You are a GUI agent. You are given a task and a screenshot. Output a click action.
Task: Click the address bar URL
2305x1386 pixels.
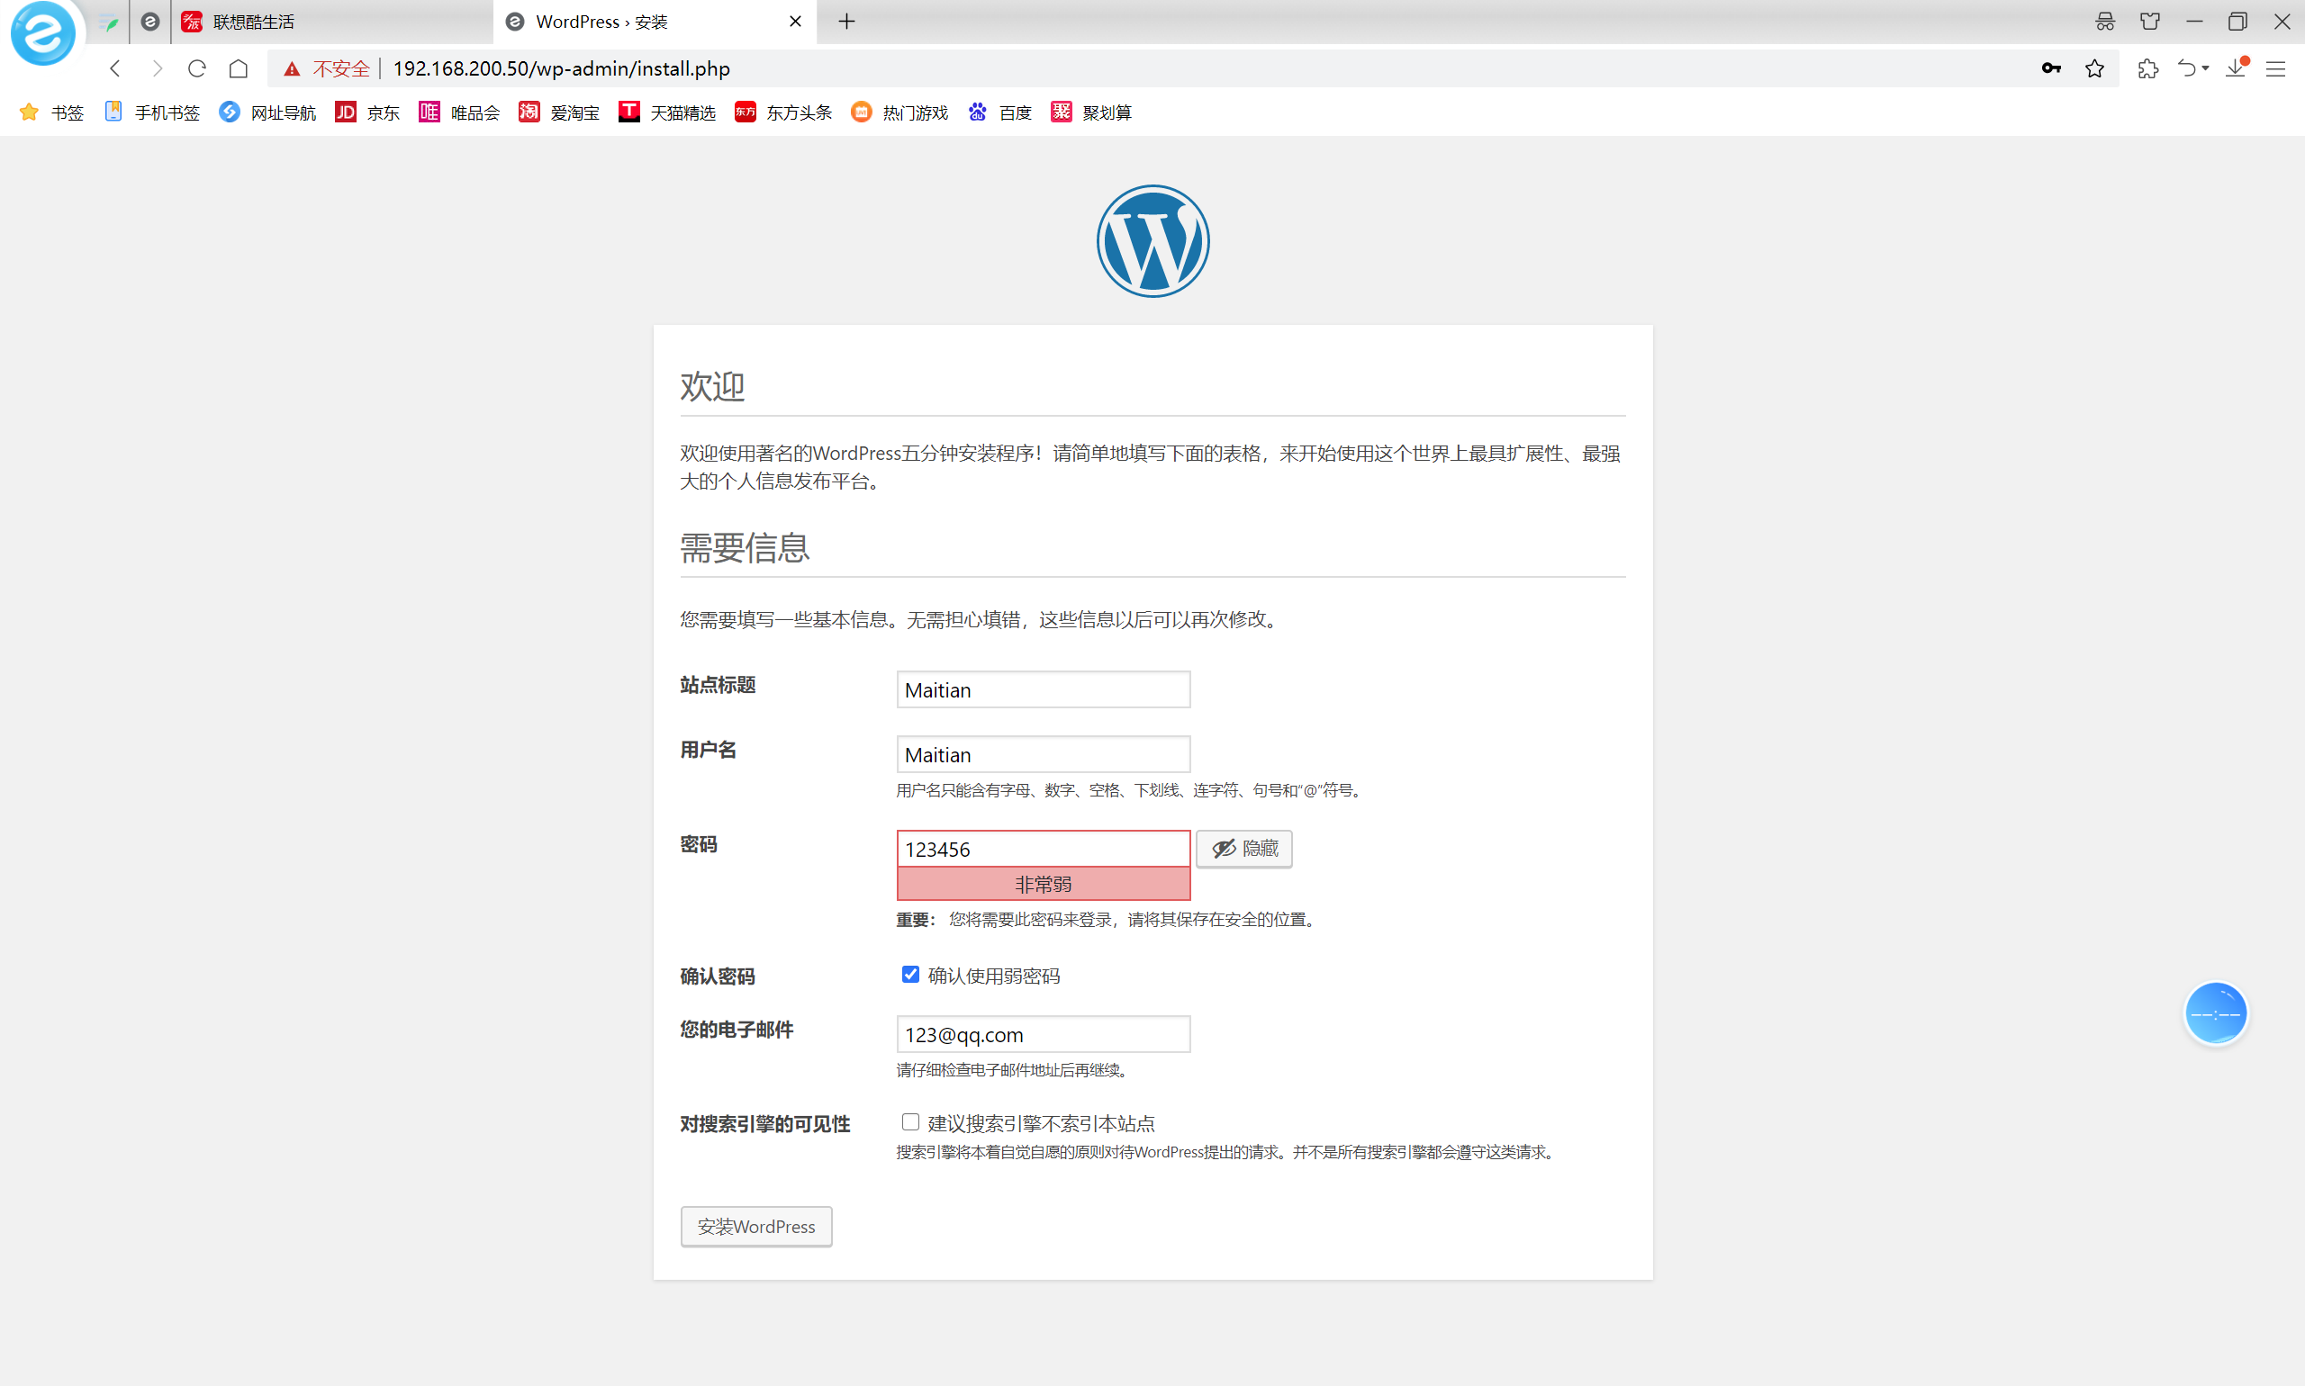pyautogui.click(x=562, y=68)
